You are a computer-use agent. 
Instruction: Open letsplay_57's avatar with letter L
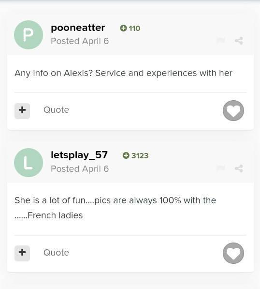click(29, 163)
